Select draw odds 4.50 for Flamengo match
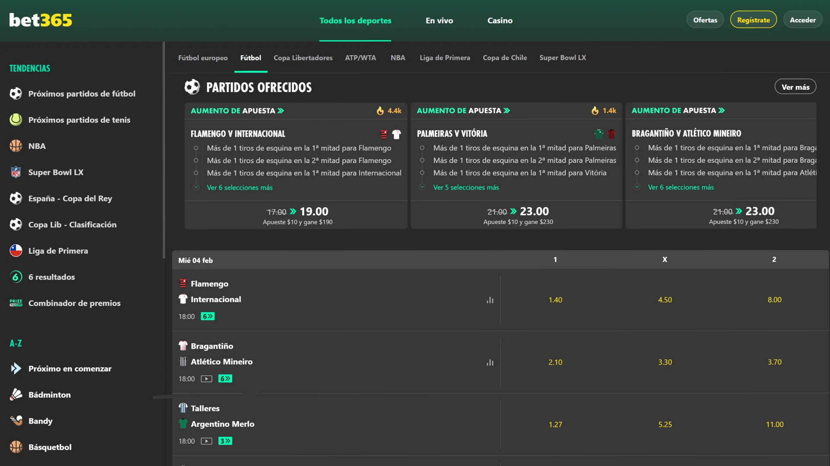Screen dimensions: 830x466 pyautogui.click(x=665, y=300)
